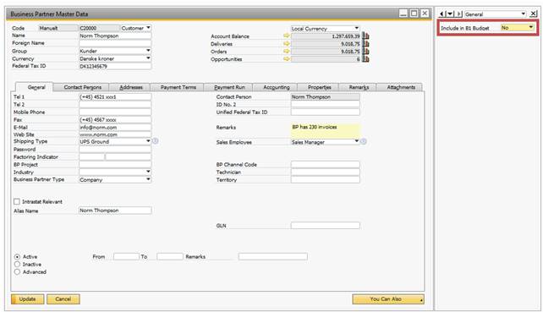Screen dimensions: 543x312
Task: Switch to the General tab
Action: pos(36,87)
